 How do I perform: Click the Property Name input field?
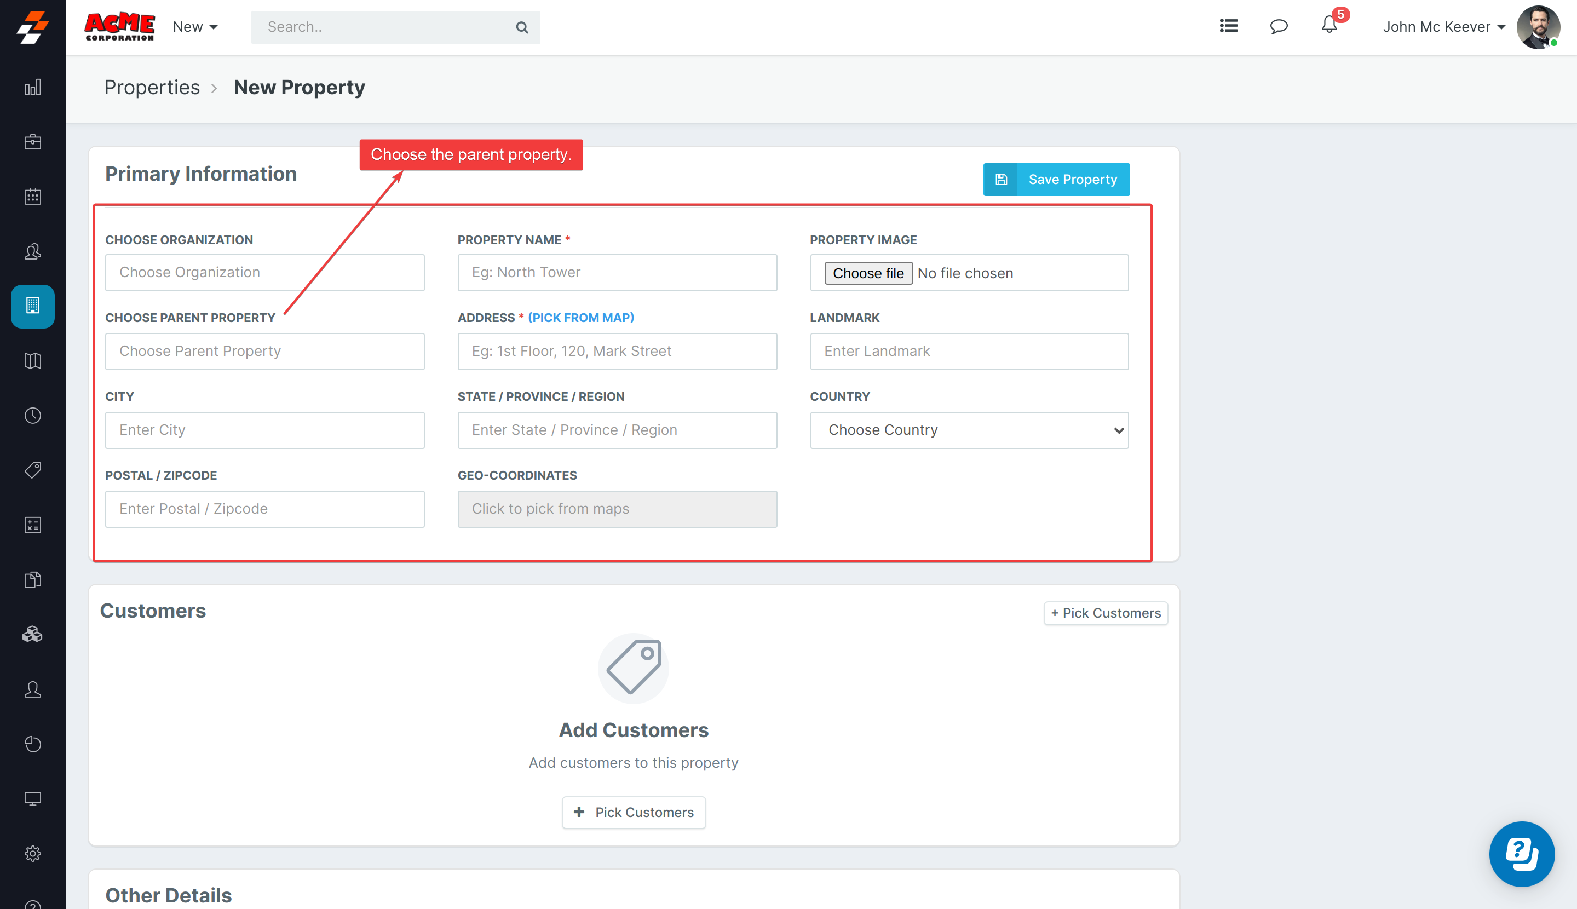click(x=617, y=273)
